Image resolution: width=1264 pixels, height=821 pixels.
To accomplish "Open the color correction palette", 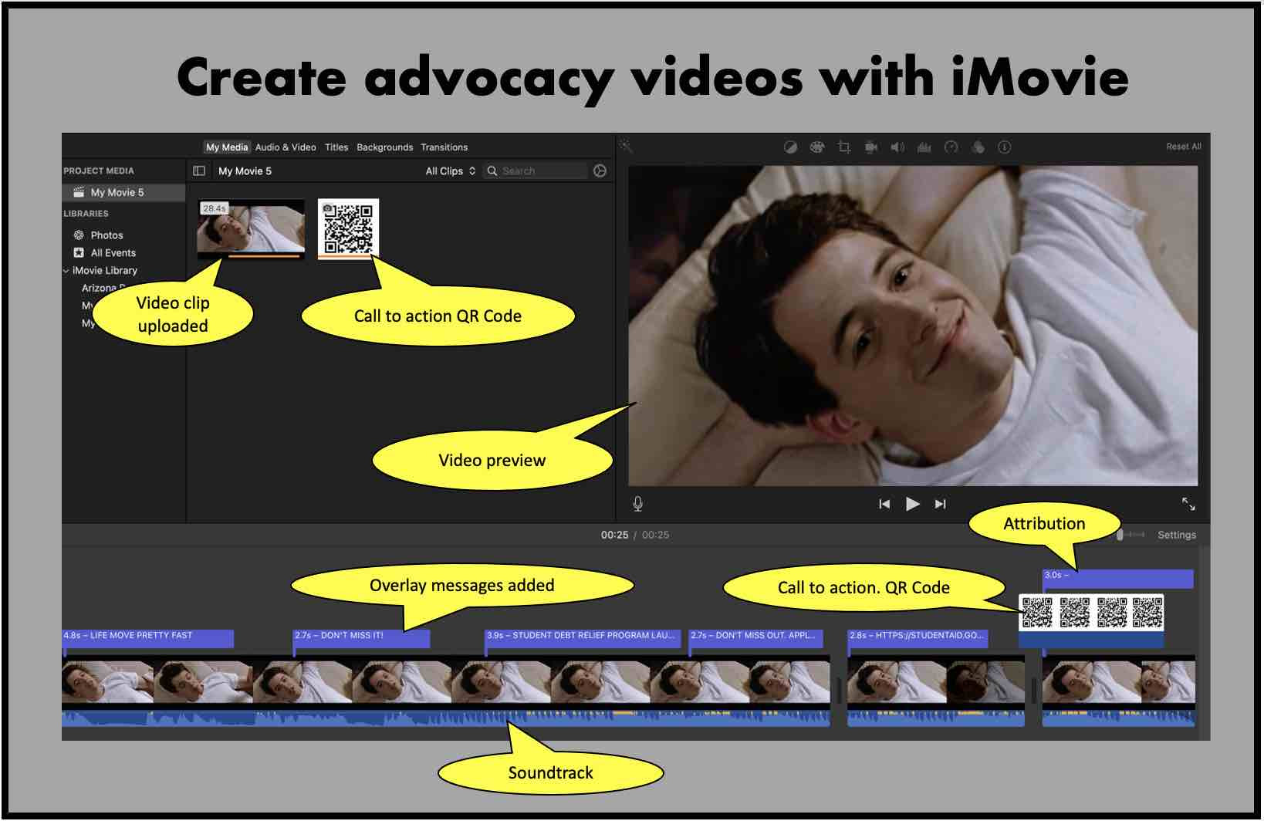I will coord(816,147).
